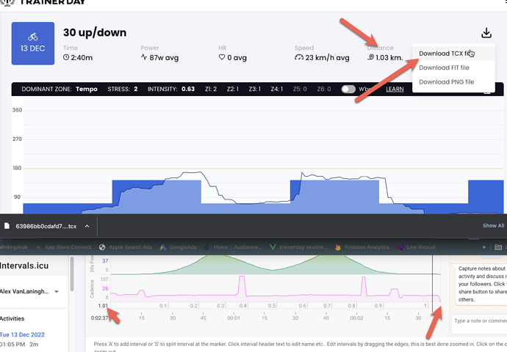Click the 00:02 time axis label
Viewport: 507px width, 352px height.
point(356,318)
